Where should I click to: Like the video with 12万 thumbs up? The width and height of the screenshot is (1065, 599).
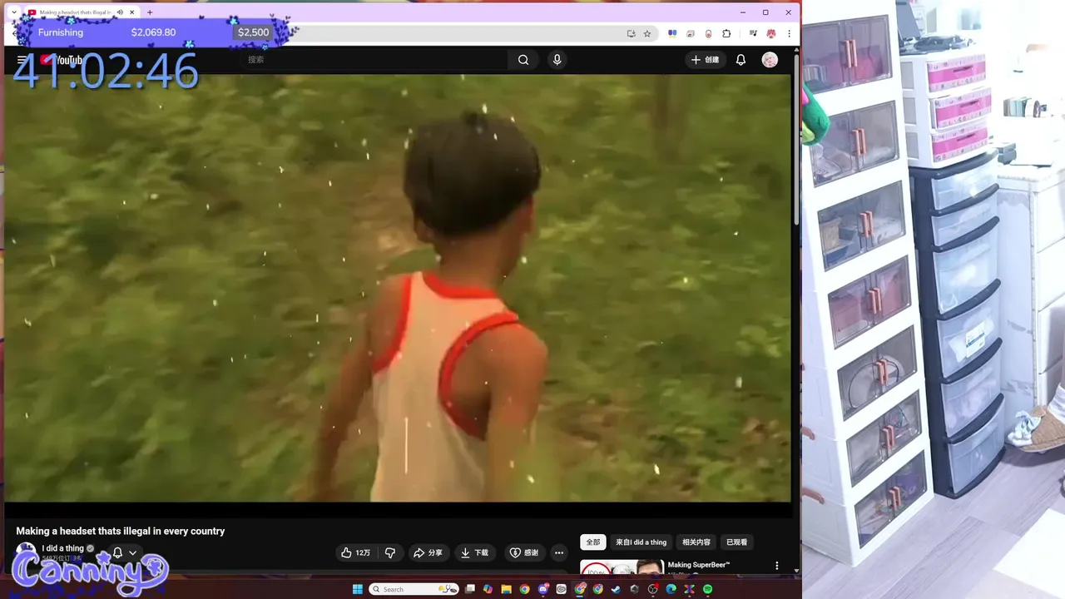[356, 552]
